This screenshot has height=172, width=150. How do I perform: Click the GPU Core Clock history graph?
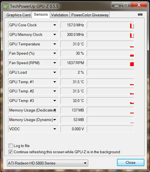click(x=110, y=25)
